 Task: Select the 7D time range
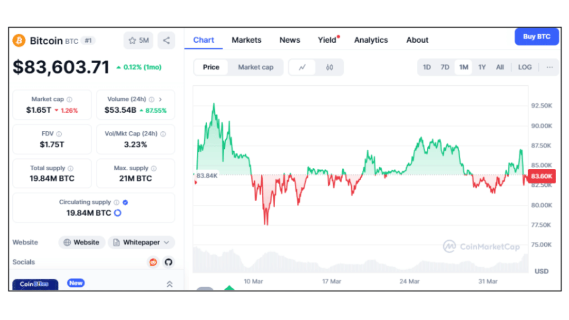(x=445, y=67)
